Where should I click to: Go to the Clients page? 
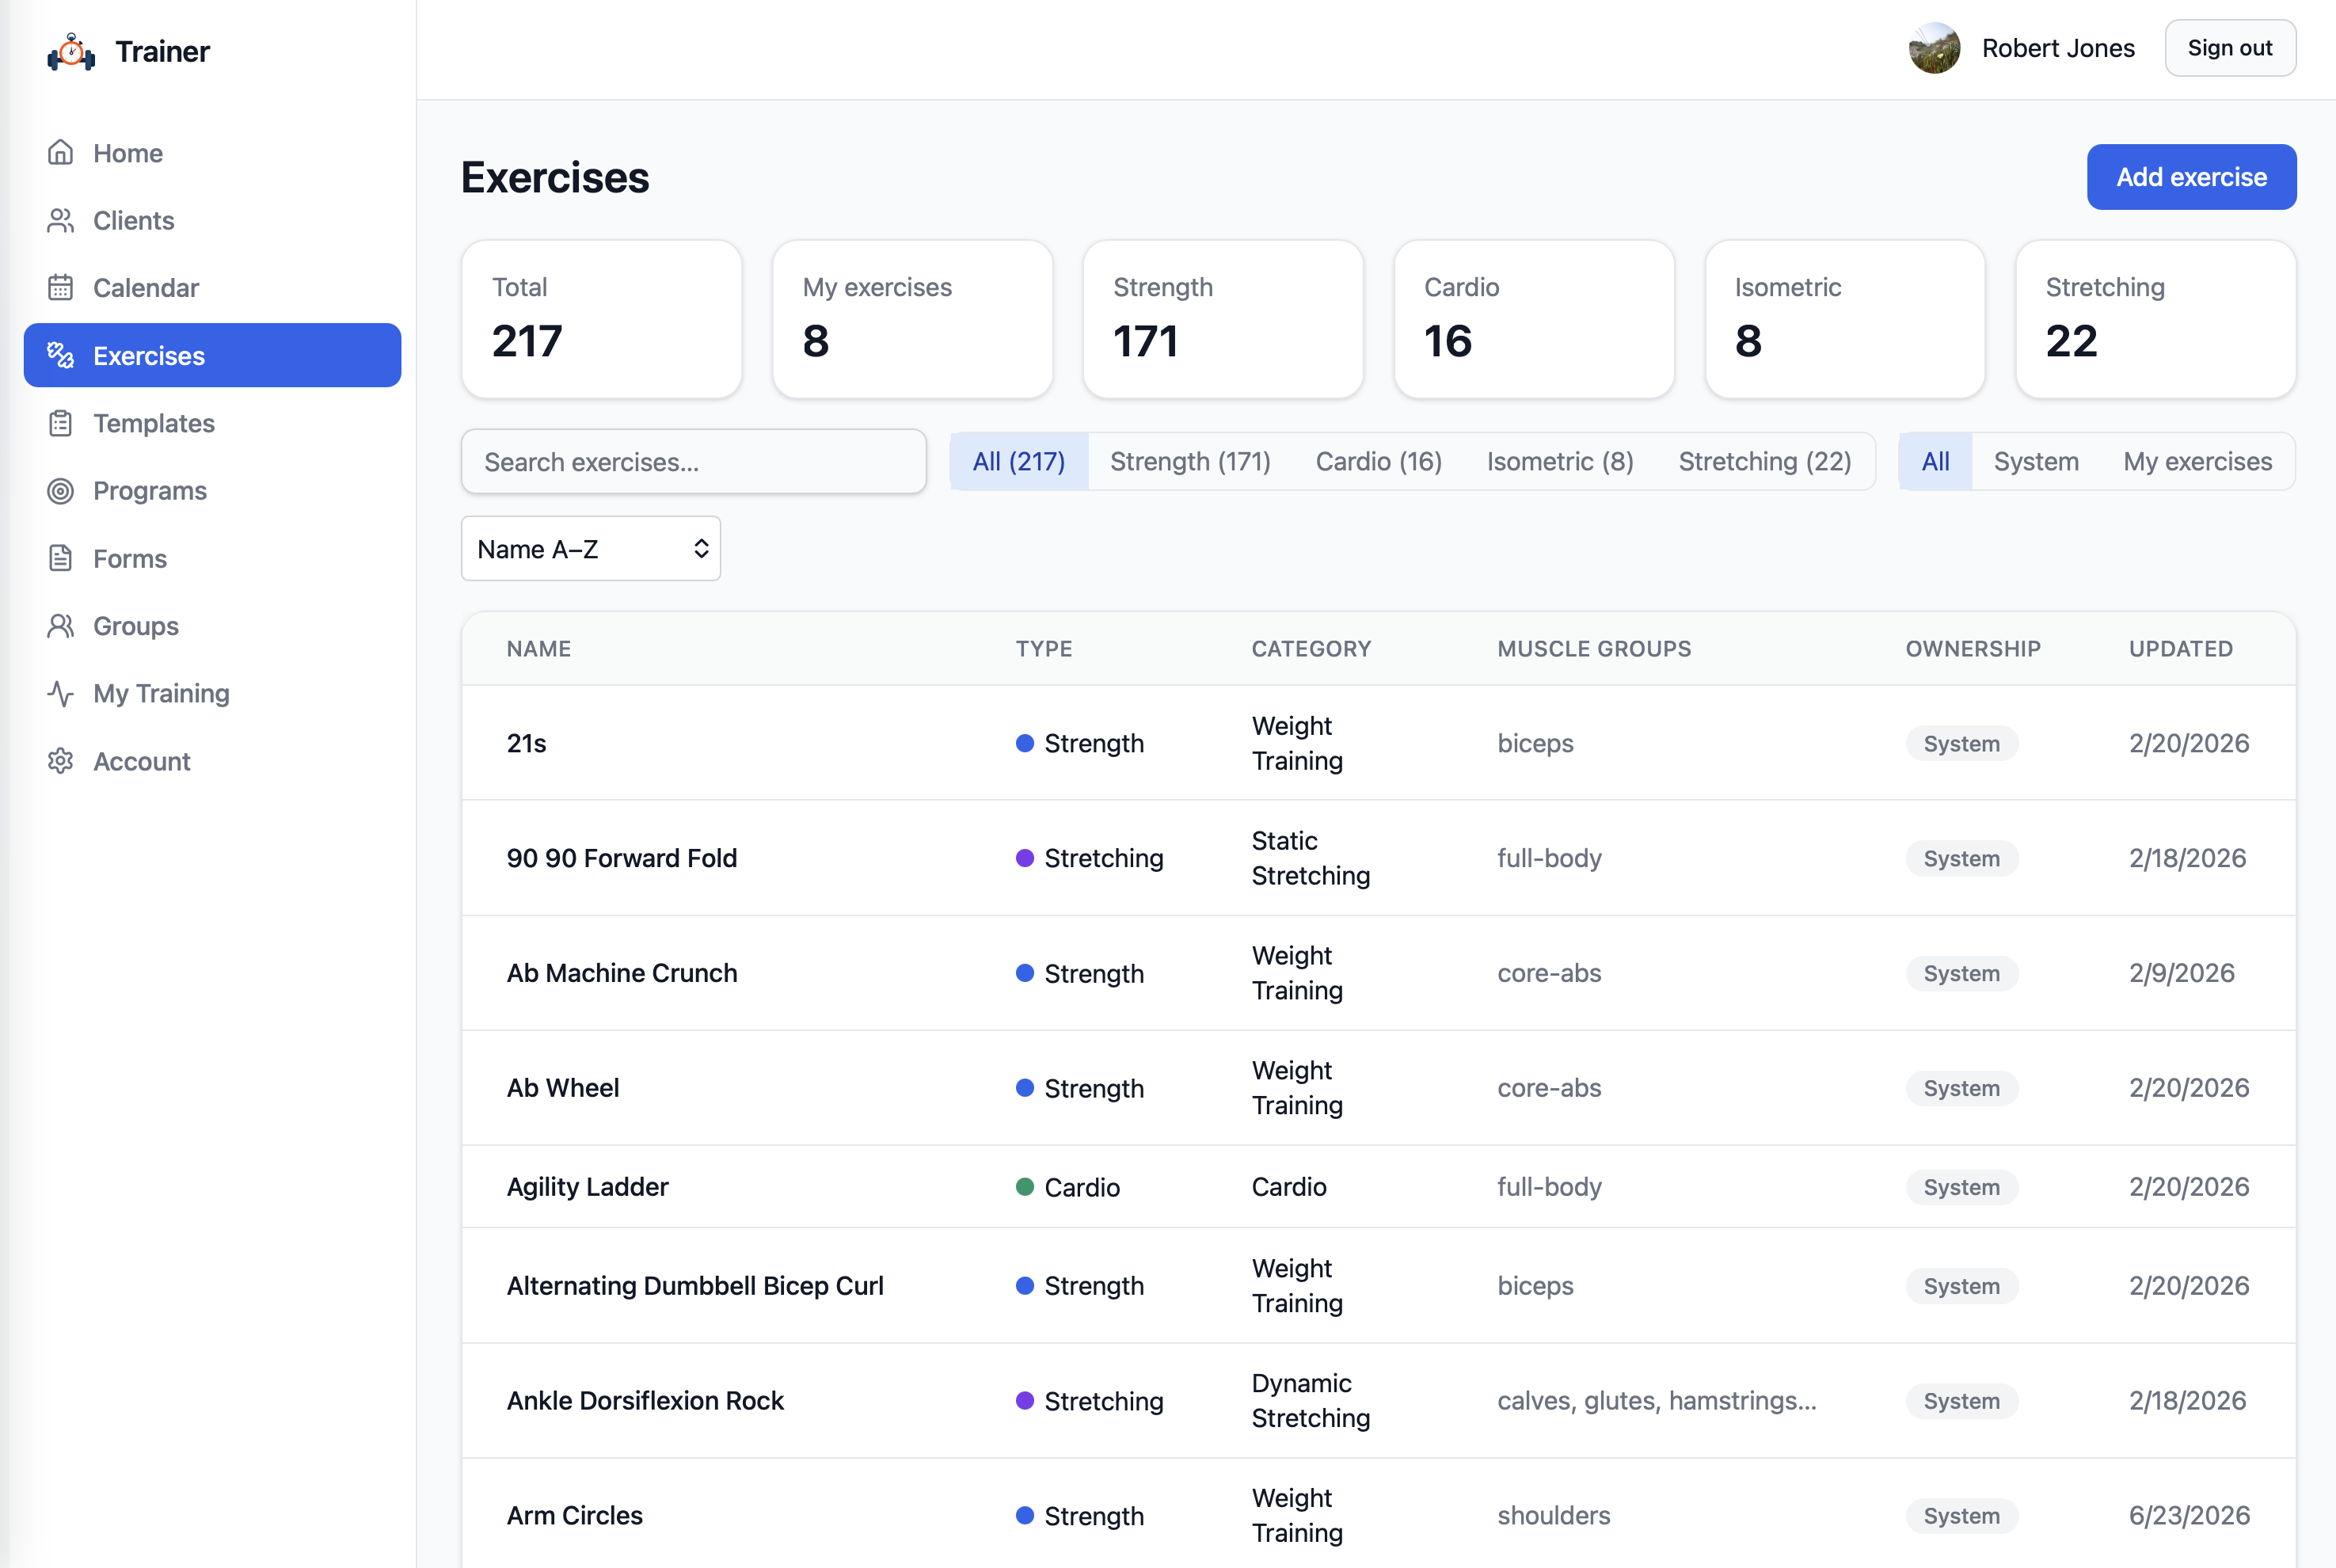[x=212, y=220]
